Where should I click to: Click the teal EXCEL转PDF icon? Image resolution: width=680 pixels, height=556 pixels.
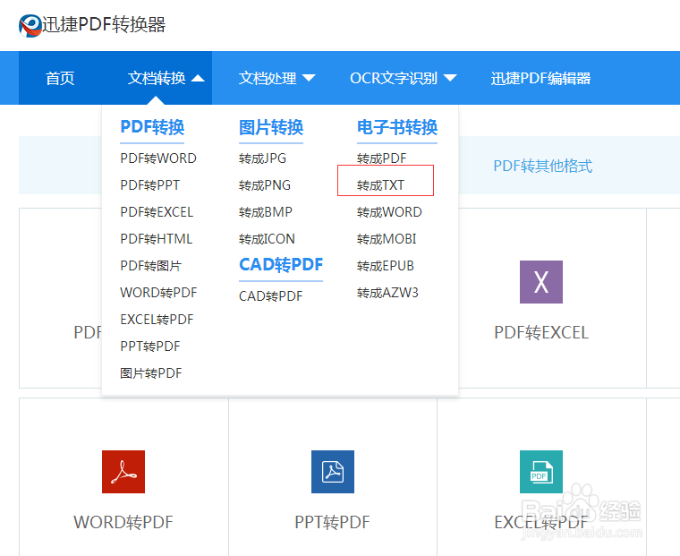pyautogui.click(x=541, y=472)
